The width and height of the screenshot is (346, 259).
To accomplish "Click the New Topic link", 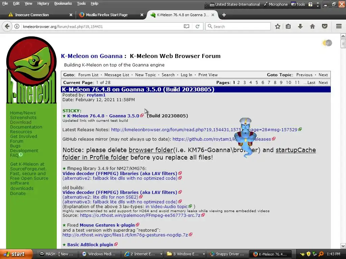I will tap(145, 75).
